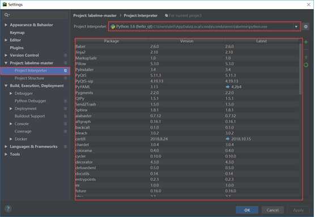The image size is (315, 217).
Task: Open Coverage settings
Action: click(x=23, y=131)
